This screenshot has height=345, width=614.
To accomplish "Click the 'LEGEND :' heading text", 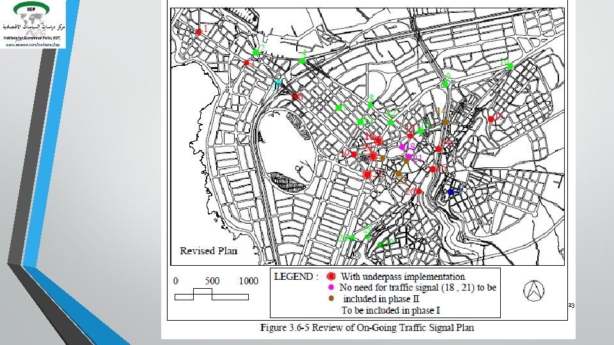I will coord(295,277).
